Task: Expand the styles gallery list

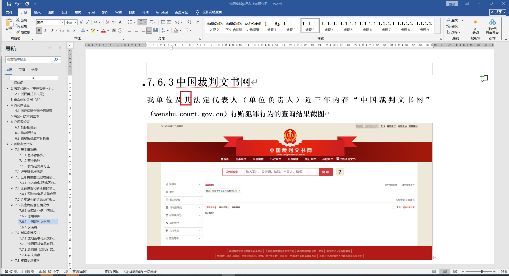Action: tap(437, 26)
